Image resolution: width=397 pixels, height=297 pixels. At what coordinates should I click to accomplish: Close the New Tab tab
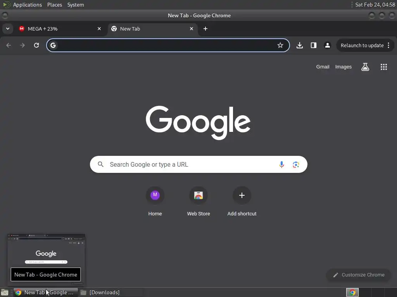pos(192,29)
